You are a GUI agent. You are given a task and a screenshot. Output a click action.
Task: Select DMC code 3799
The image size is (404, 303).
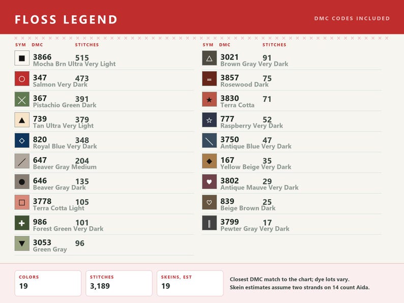tap(229, 222)
